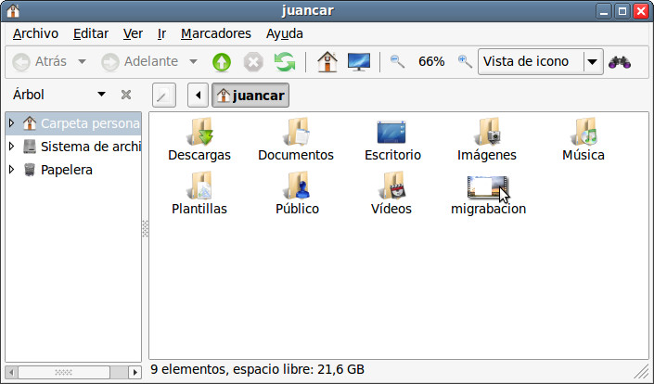The image size is (654, 384).
Task: Click the zoom out magnifier icon
Action: [397, 62]
